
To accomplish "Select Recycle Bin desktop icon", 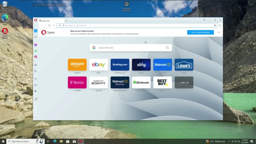I will (5, 5).
